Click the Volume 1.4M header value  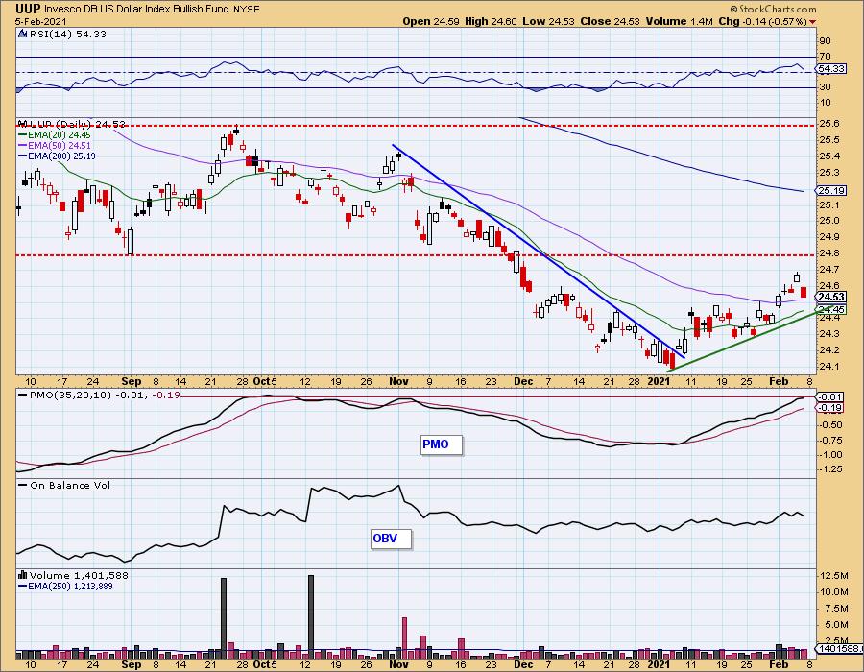[680, 21]
